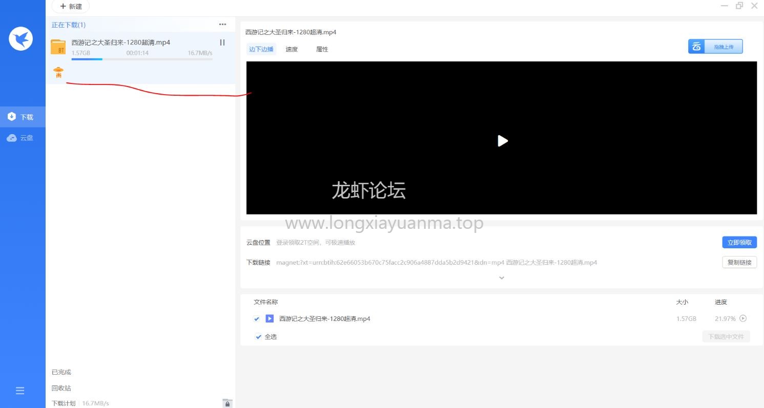This screenshot has height=408, width=764.
Task: Click the cloud icon beside 云盘
Action: pyautogui.click(x=12, y=138)
